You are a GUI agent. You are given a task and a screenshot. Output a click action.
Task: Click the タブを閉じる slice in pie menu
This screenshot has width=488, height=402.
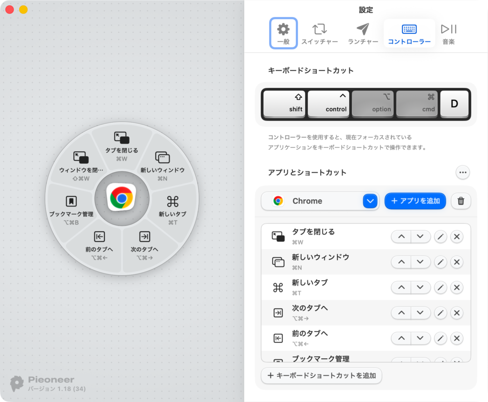(122, 145)
